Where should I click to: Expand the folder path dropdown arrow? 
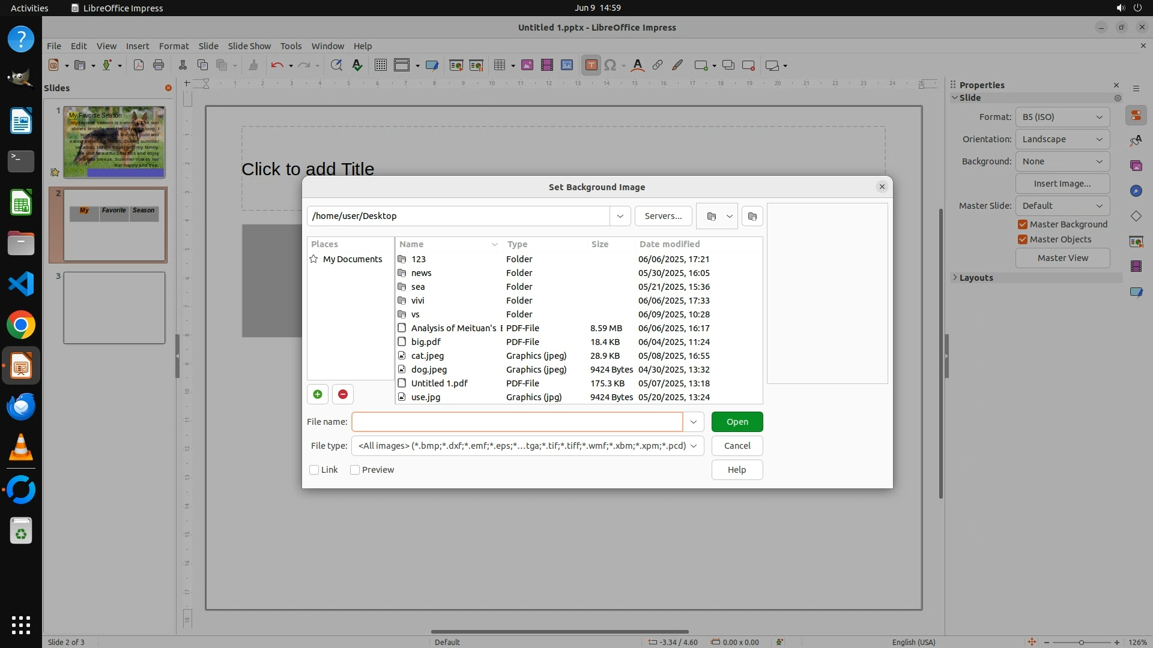click(x=620, y=216)
